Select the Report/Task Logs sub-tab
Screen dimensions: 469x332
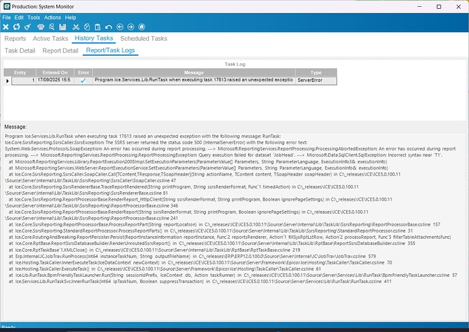click(x=110, y=50)
